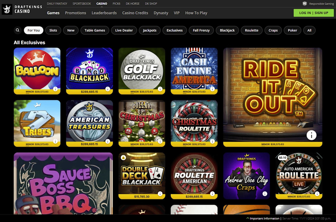This screenshot has height=222, width=336.
Task: Open Dollar Up Christmas thumbnail
Action: [x=142, y=123]
